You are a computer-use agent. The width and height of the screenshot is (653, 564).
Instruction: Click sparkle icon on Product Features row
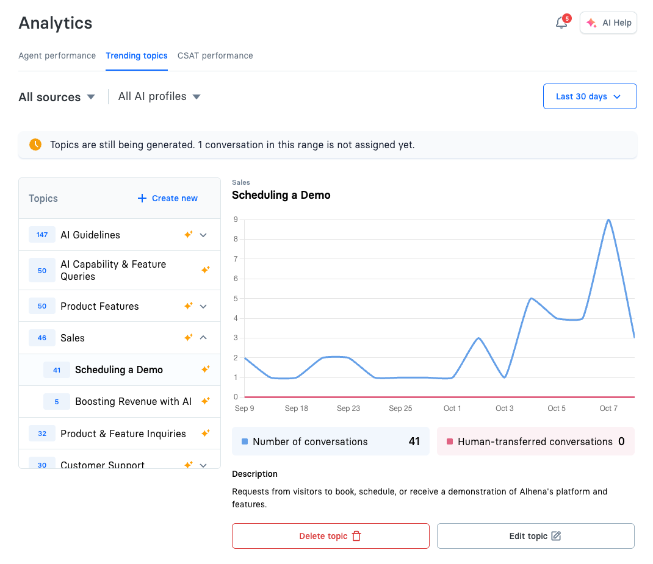coord(188,305)
